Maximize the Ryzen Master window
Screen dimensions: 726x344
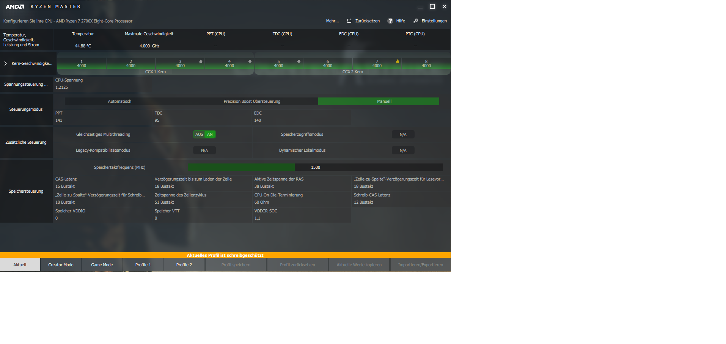(x=432, y=6)
